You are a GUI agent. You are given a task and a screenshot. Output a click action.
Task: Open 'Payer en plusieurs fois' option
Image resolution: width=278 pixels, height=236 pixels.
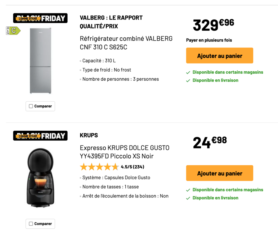click(209, 40)
